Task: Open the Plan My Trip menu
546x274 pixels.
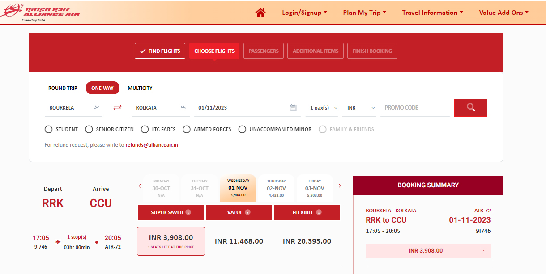Action: click(364, 13)
